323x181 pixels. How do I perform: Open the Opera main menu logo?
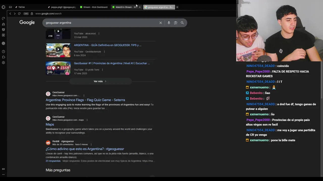pyautogui.click(x=3, y=7)
